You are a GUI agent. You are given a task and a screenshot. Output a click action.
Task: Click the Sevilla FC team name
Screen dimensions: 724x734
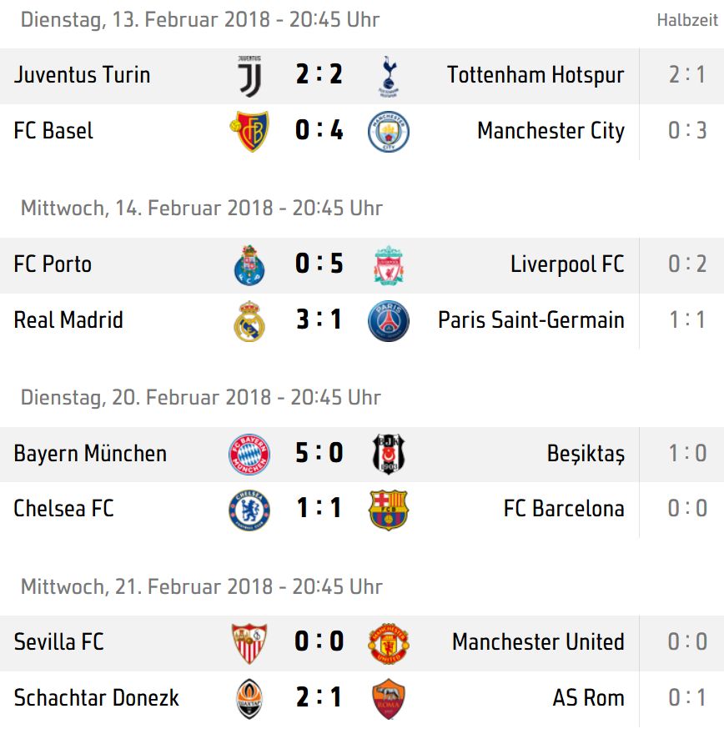58,641
